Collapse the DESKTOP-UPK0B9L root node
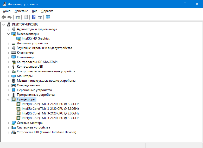Screen dimensions: 203x148 click(x=4, y=24)
